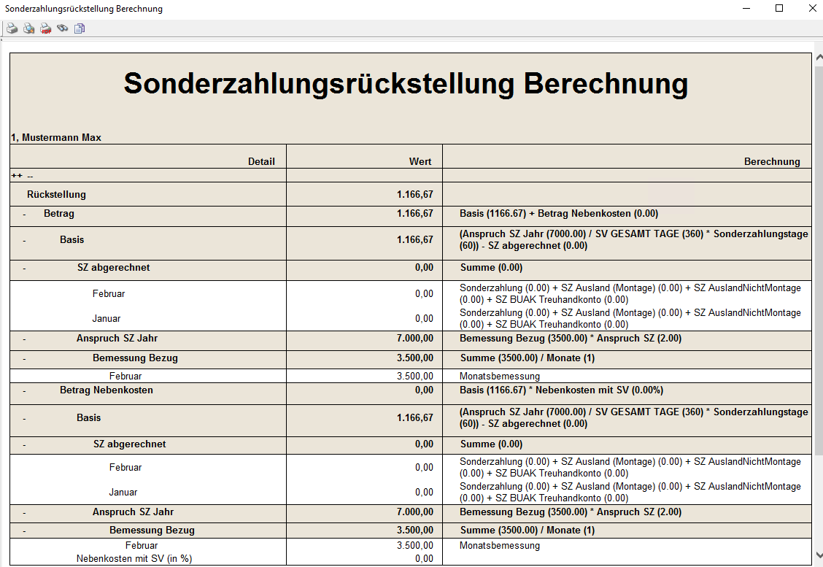This screenshot has width=823, height=567.
Task: Collapse the first Betrag row
Action: pyautogui.click(x=24, y=215)
